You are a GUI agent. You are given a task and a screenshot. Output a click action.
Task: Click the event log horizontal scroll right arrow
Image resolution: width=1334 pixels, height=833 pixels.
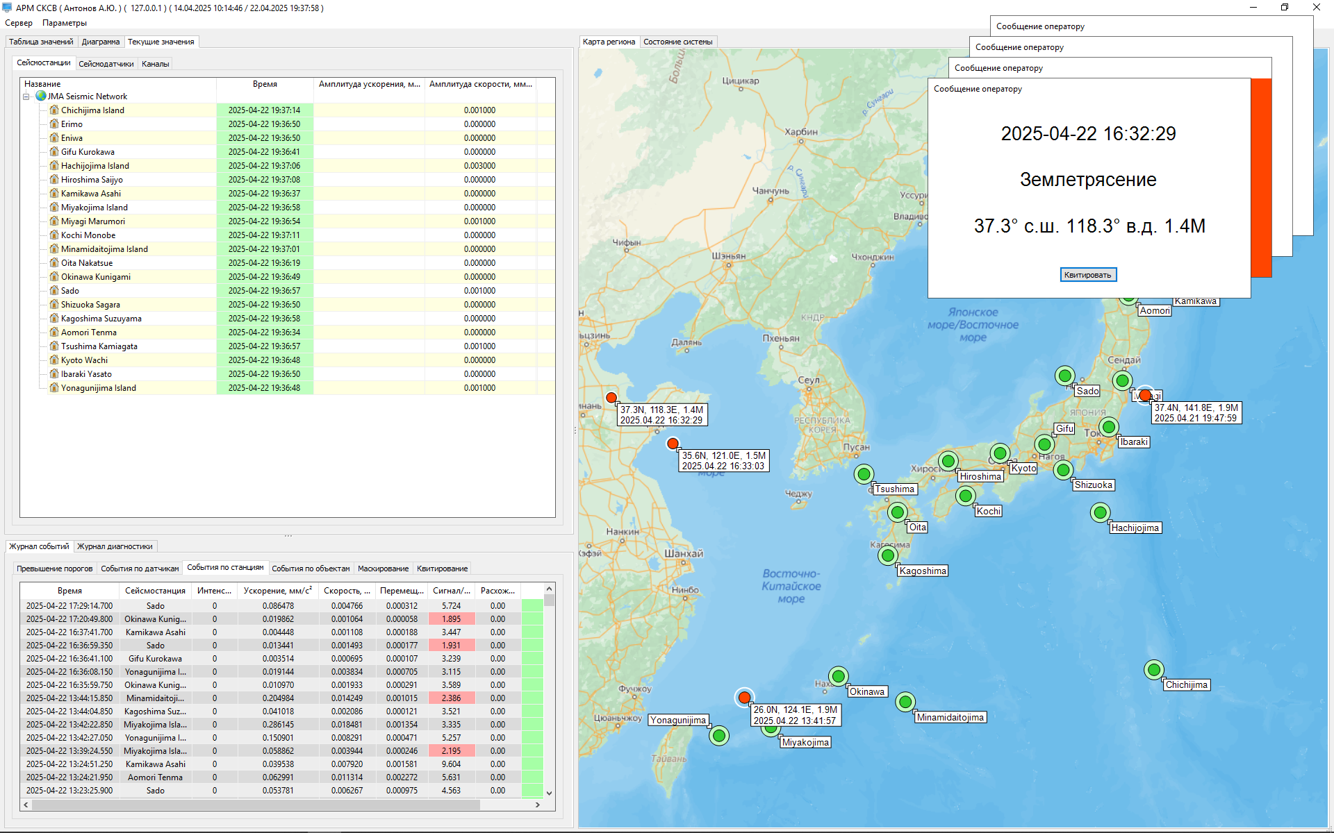point(538,805)
